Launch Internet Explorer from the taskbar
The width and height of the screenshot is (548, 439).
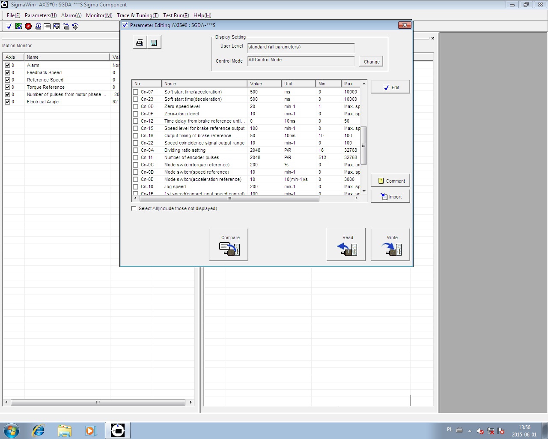click(39, 430)
